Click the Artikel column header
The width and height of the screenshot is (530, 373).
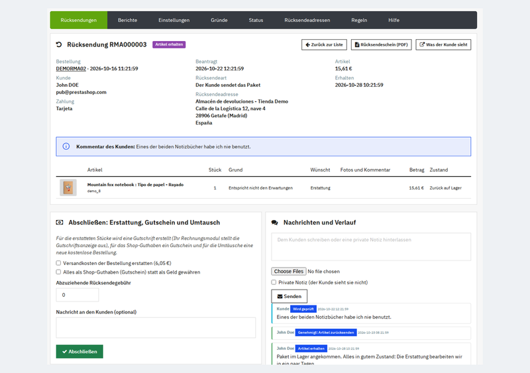click(x=95, y=170)
